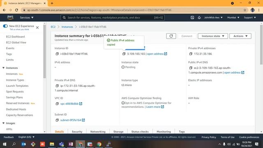Image resolution: width=263 pixels, height=148 pixels.
Task: Close the New EC2 Experience banner
Action: tap(37, 28)
